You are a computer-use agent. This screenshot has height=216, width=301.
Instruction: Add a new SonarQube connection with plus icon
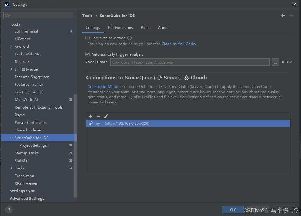tap(90, 116)
